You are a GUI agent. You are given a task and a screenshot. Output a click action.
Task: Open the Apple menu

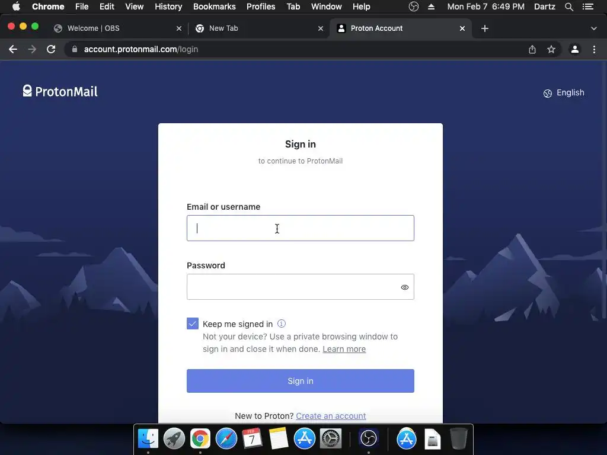16,7
